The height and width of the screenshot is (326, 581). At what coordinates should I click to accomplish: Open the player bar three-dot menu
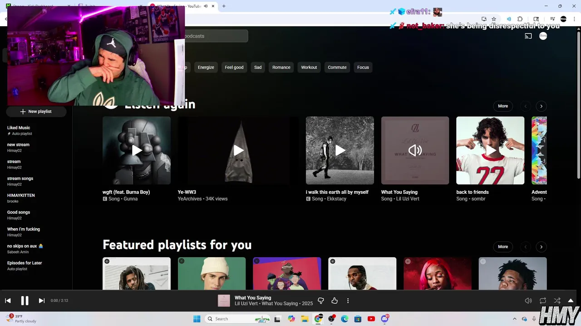348,301
